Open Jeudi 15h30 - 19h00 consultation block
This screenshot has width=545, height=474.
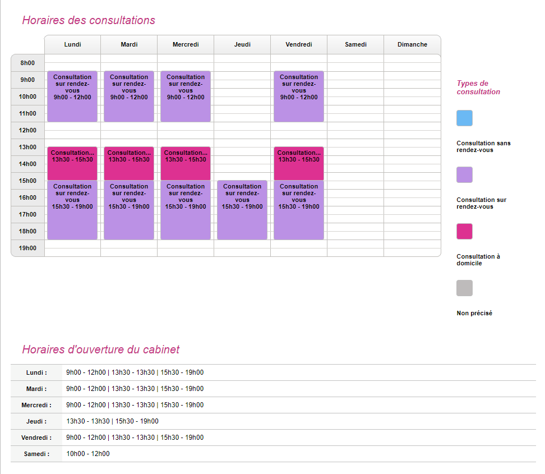242,210
